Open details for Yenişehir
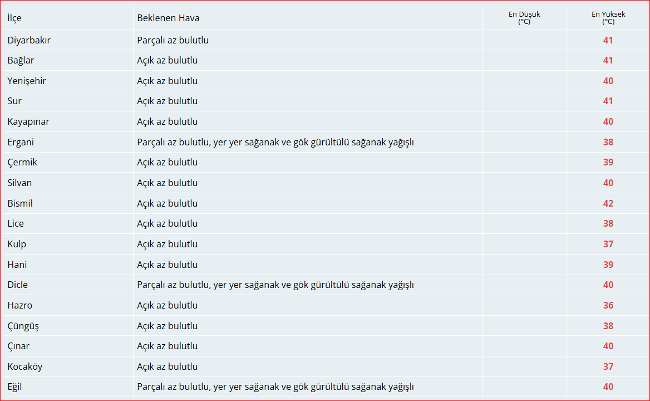Image resolution: width=650 pixels, height=401 pixels. click(26, 81)
